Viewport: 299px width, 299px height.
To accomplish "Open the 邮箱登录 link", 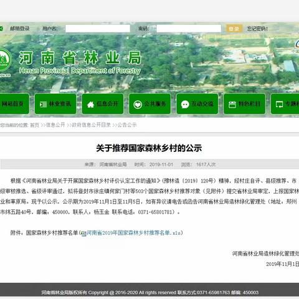I will [19, 29].
